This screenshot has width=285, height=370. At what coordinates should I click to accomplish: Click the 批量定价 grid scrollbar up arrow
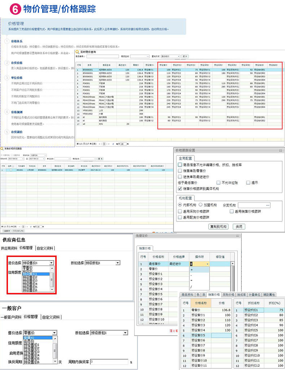[233, 263]
